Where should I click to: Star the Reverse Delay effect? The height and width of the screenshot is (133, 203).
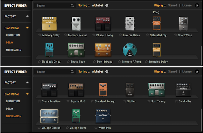(x=120, y=35)
